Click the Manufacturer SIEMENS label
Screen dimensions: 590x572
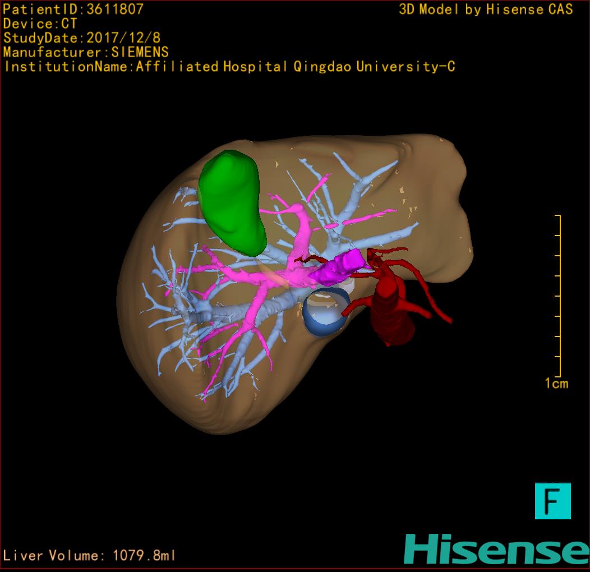click(x=86, y=53)
